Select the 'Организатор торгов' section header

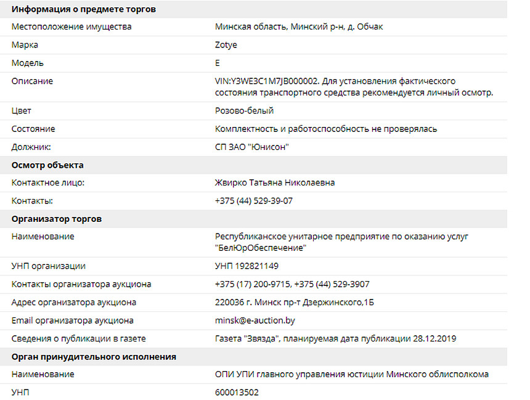(x=57, y=219)
